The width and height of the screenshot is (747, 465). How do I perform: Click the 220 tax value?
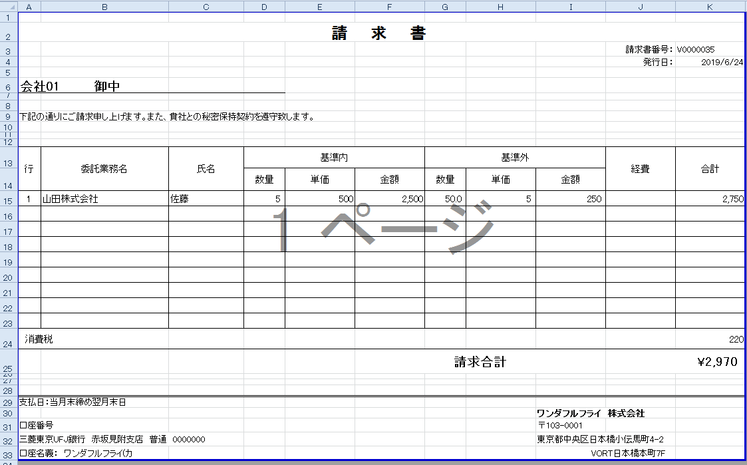[x=736, y=339]
